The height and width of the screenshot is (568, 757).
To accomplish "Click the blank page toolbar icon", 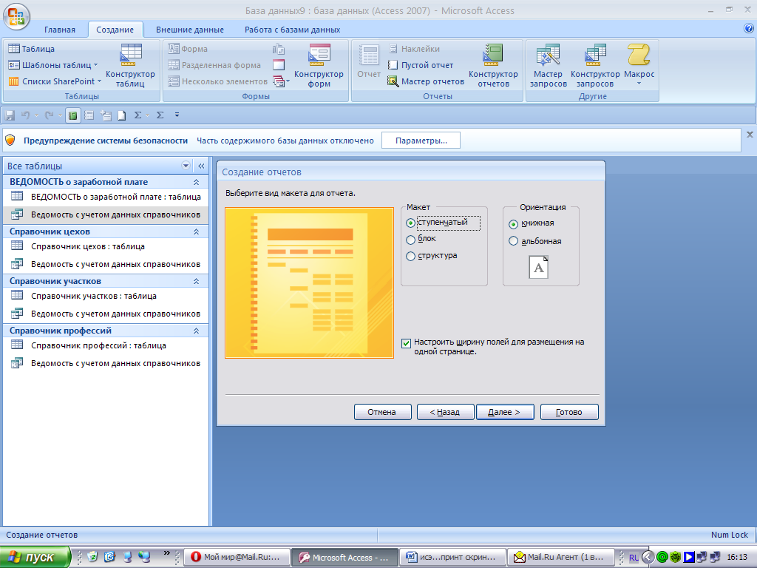I will click(x=122, y=115).
